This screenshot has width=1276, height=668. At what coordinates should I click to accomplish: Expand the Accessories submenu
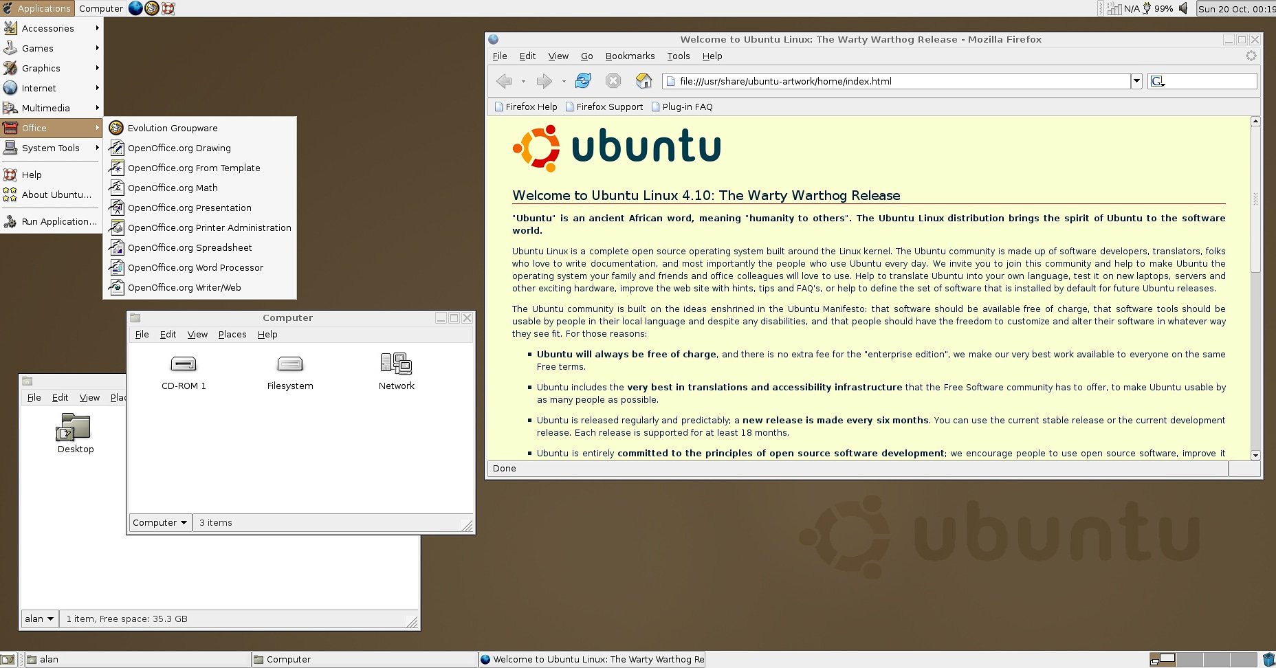(x=52, y=28)
